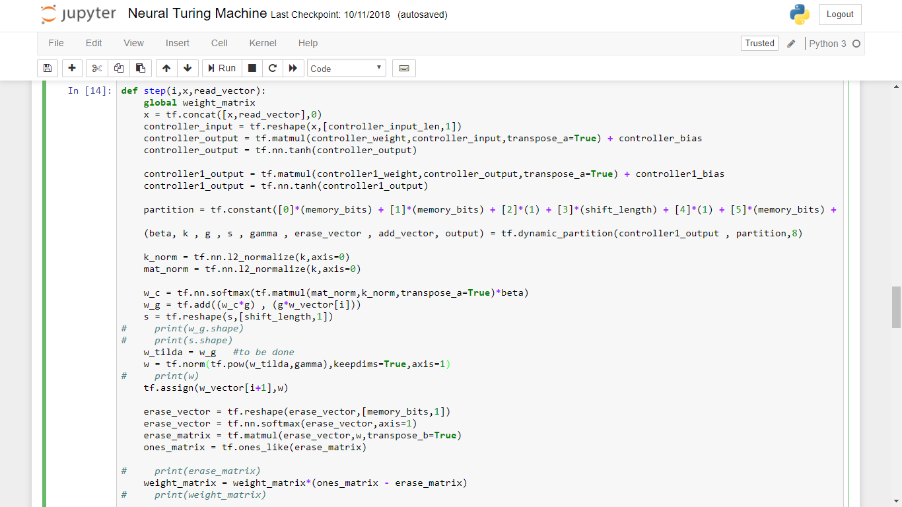Expand the Cell menu
Image resolution: width=902 pixels, height=507 pixels.
[219, 43]
